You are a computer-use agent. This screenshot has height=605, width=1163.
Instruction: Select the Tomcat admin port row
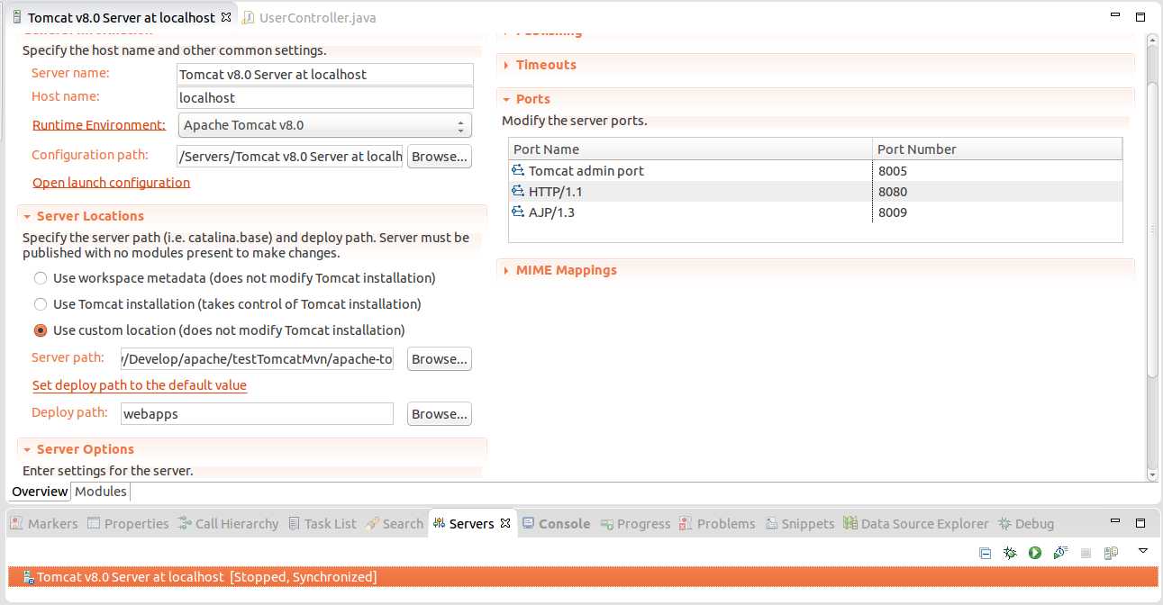815,170
